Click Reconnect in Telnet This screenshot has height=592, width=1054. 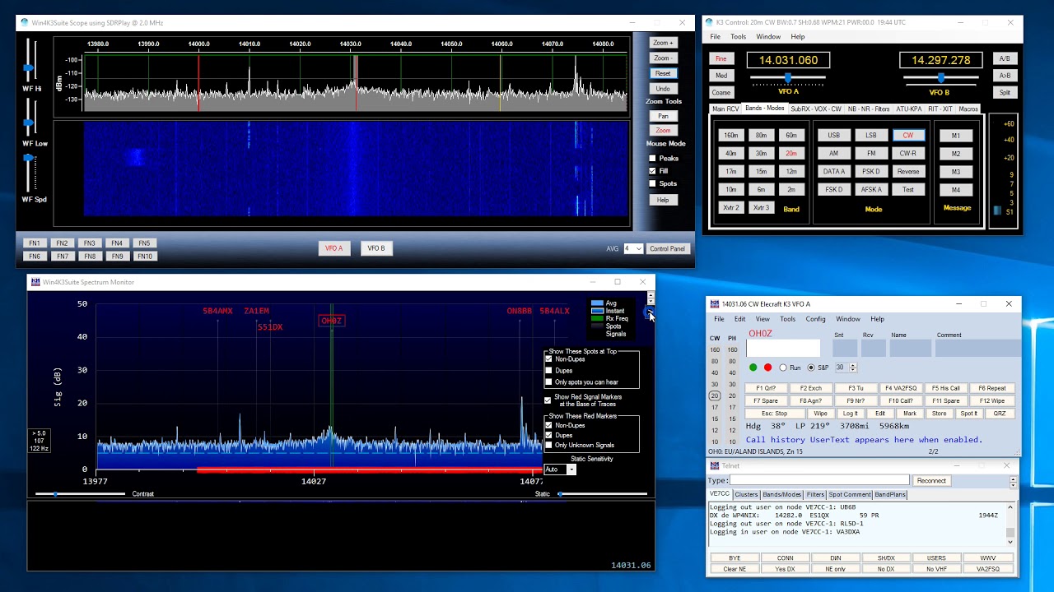tap(931, 480)
